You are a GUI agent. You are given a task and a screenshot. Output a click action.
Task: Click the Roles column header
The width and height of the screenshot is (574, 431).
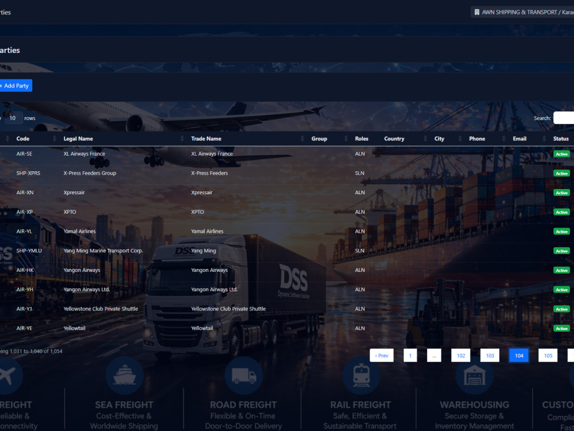coord(362,138)
